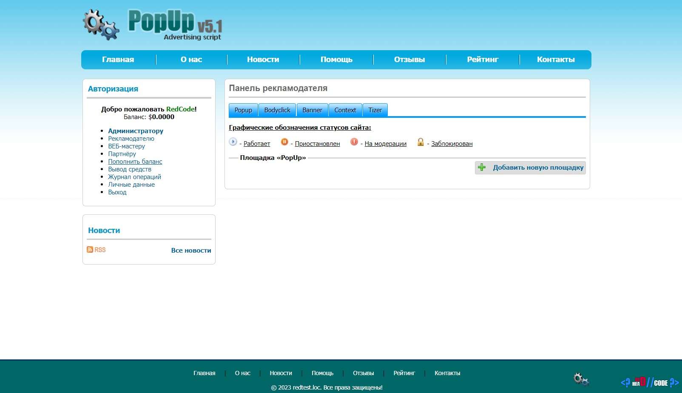
Task: Click footer 'Новости' link
Action: point(281,373)
